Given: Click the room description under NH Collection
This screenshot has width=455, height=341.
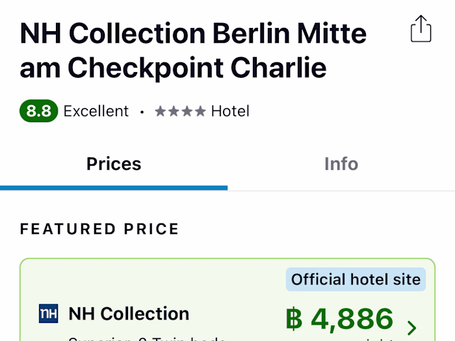Looking at the screenshot, I should point(148,337).
